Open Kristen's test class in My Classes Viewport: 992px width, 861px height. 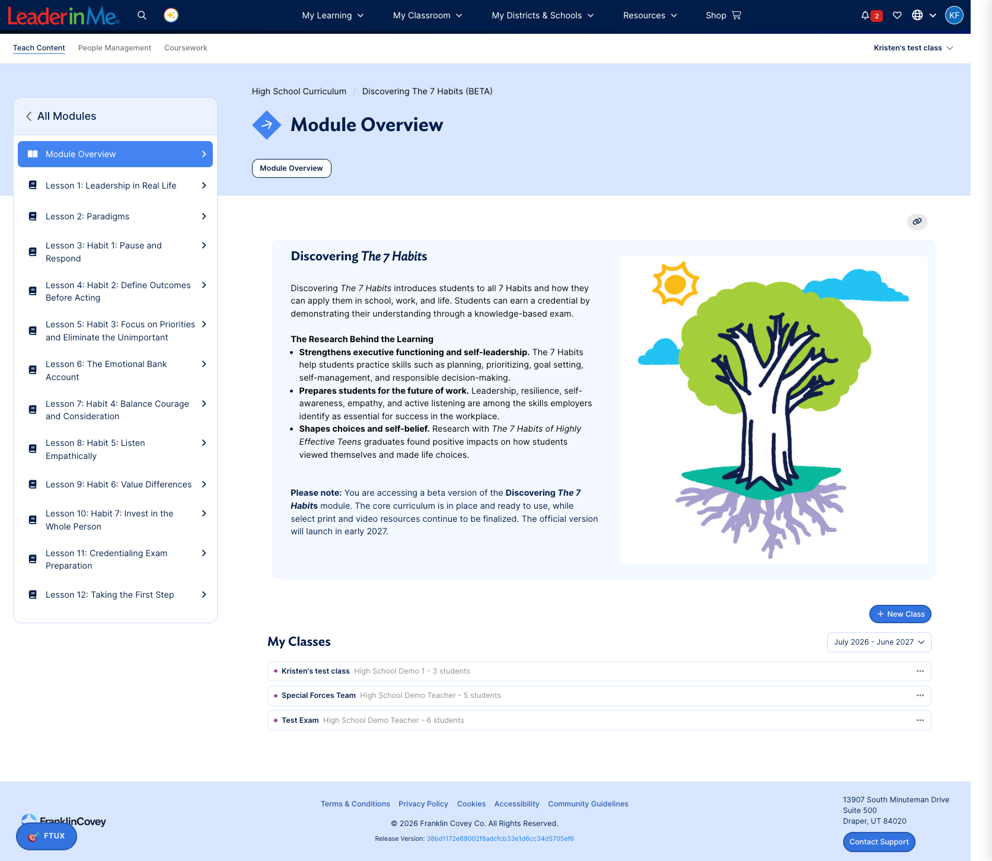(x=315, y=671)
